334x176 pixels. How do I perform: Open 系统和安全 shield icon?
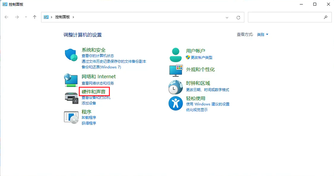[71, 55]
